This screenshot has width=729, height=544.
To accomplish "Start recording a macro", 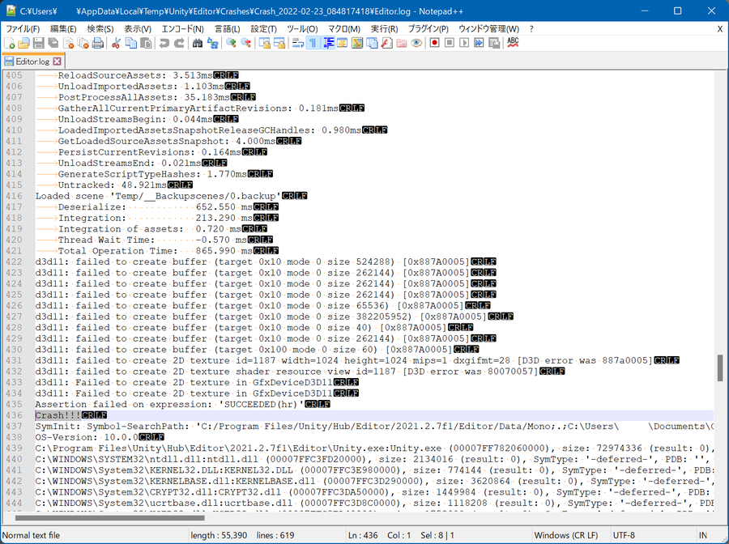I will (x=435, y=43).
